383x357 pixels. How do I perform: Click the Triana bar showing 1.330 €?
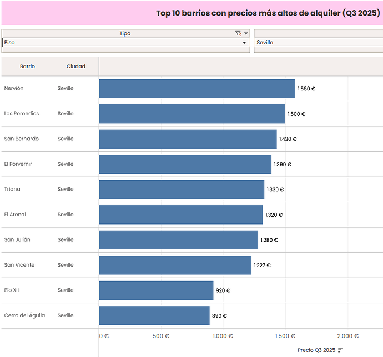point(182,190)
